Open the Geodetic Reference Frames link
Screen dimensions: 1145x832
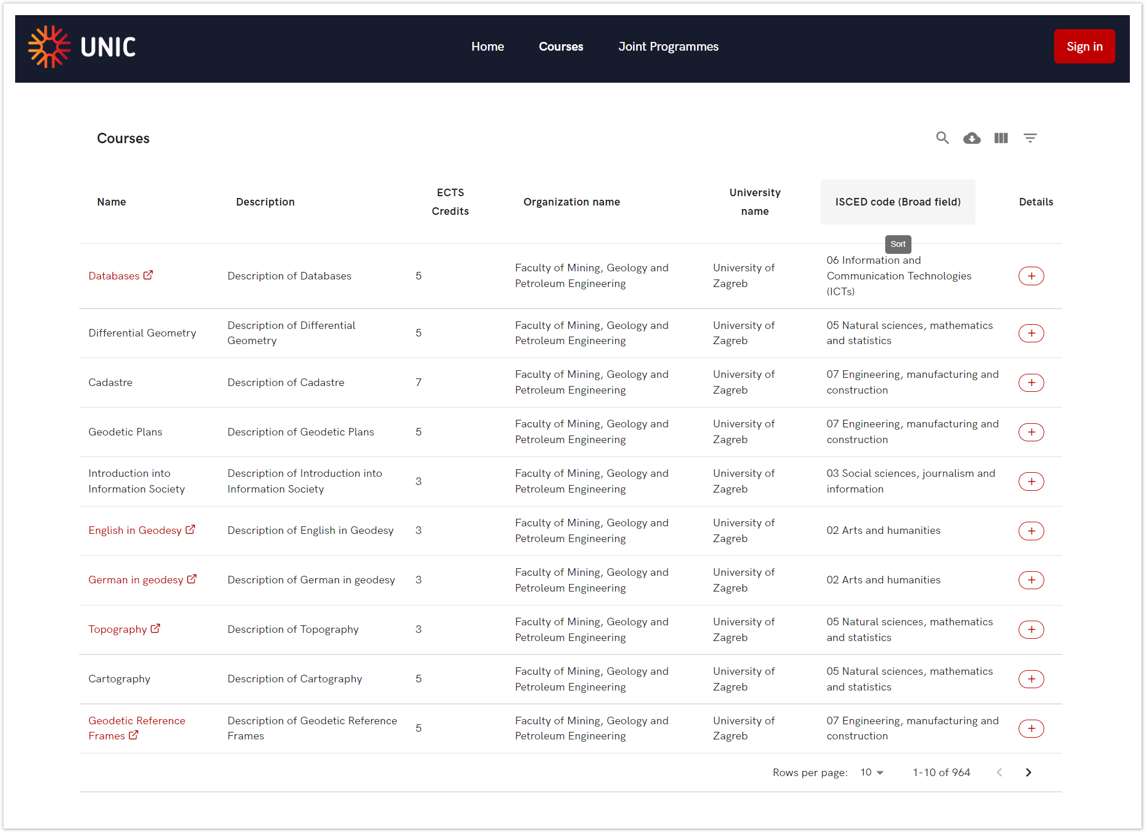pos(136,721)
